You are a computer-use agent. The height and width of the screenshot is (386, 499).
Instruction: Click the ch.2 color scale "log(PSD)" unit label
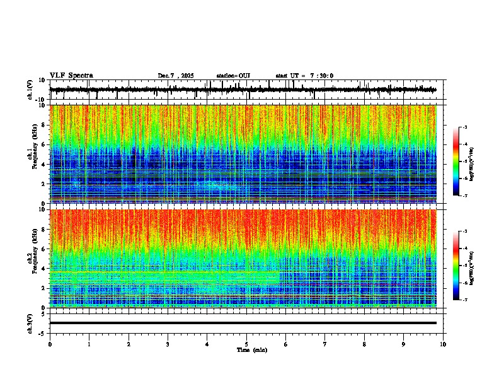click(472, 269)
